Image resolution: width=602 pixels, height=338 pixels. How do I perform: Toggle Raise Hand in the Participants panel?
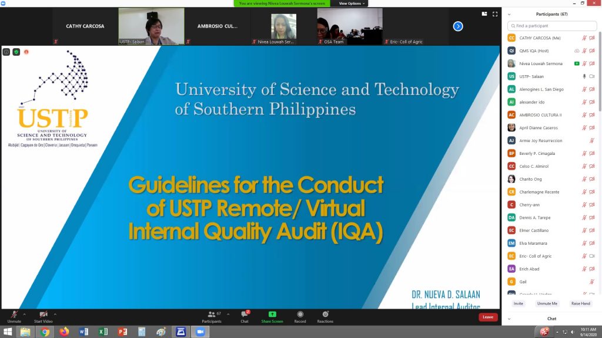click(x=580, y=303)
